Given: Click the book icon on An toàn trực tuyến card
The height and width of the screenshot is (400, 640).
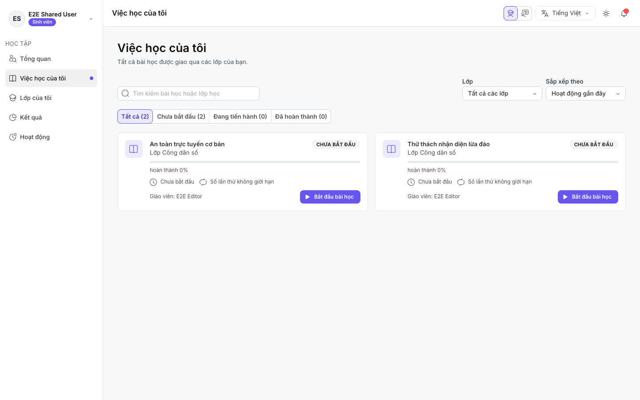Looking at the screenshot, I should coord(134,149).
